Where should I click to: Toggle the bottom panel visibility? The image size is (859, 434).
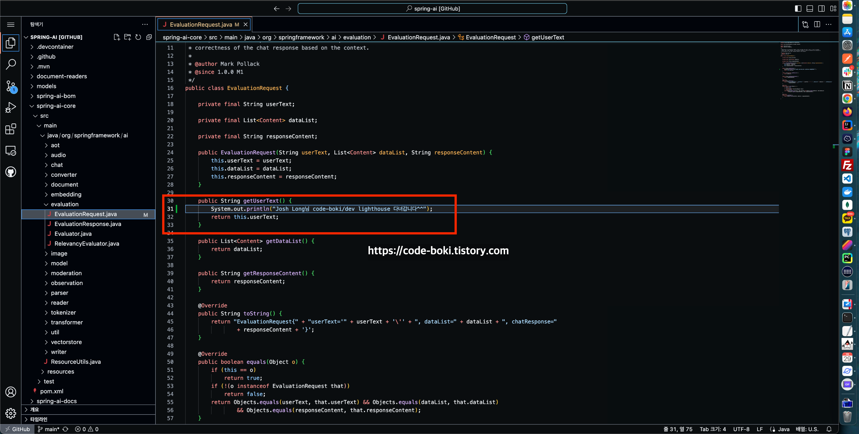809,8
